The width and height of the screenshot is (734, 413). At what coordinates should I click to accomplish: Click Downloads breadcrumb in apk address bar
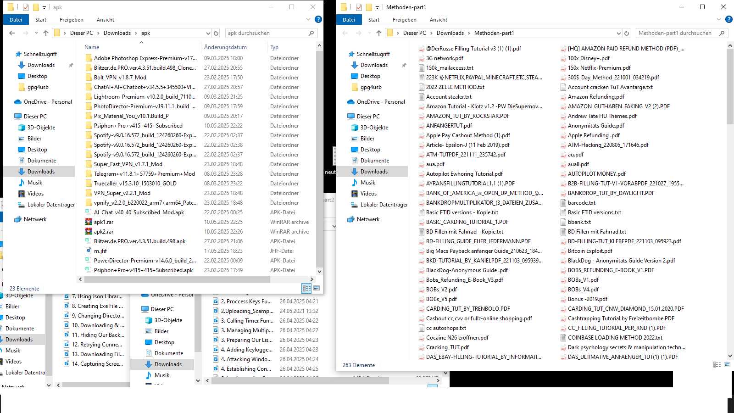(117, 33)
